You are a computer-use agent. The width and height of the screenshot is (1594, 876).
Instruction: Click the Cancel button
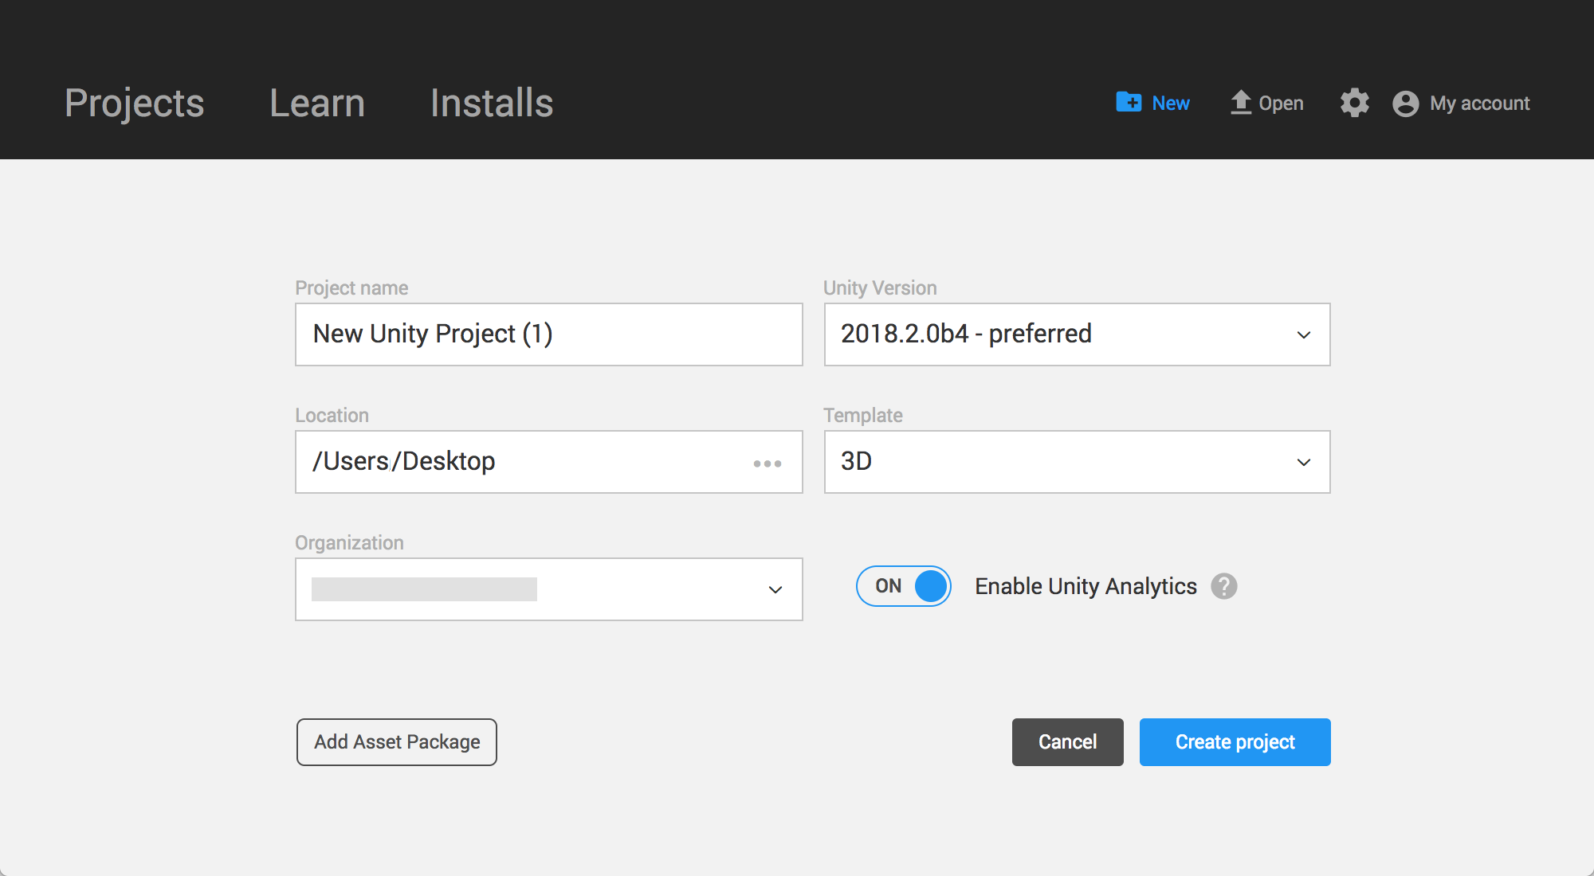click(1066, 741)
